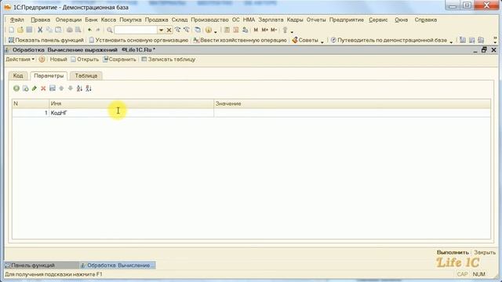Open the Справка menu
The height and width of the screenshot is (282, 502).
pyautogui.click(x=425, y=20)
